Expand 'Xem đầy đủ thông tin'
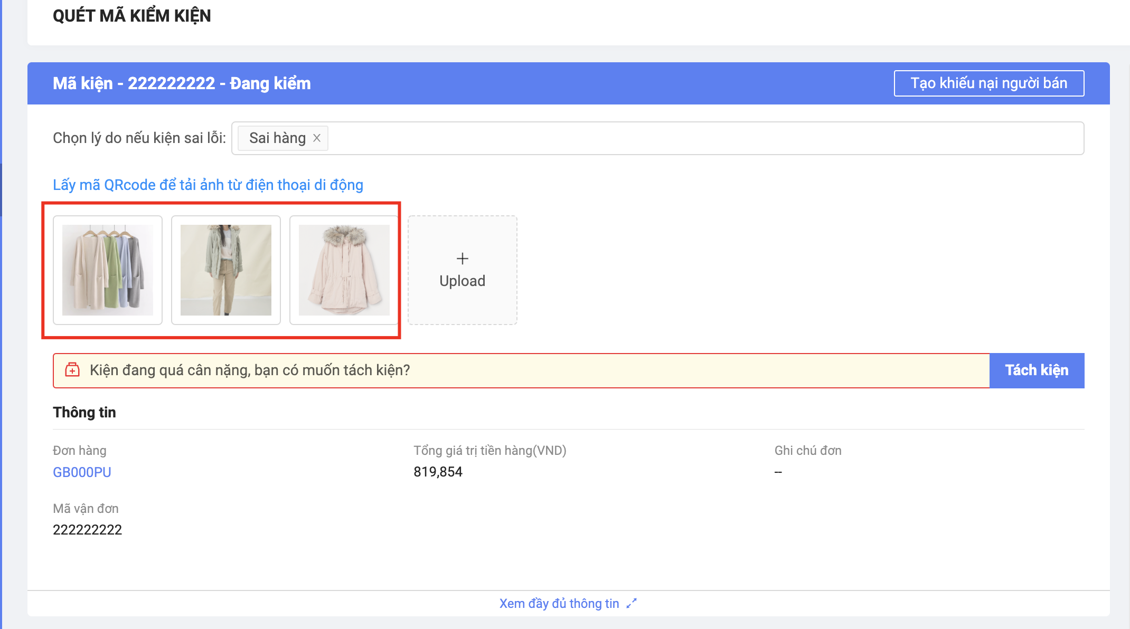 pyautogui.click(x=559, y=604)
